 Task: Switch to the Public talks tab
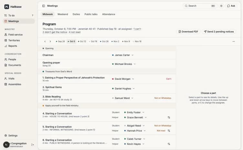point(91,14)
